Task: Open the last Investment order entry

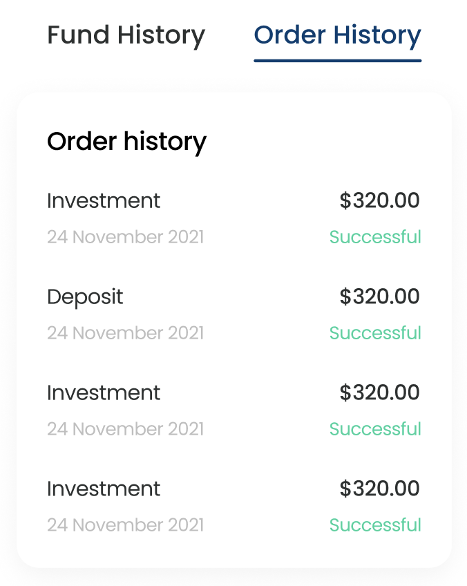Action: (104, 489)
